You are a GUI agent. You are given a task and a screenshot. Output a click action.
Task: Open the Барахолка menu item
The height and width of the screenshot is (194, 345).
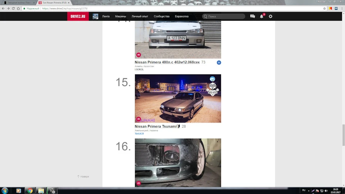pos(182,16)
